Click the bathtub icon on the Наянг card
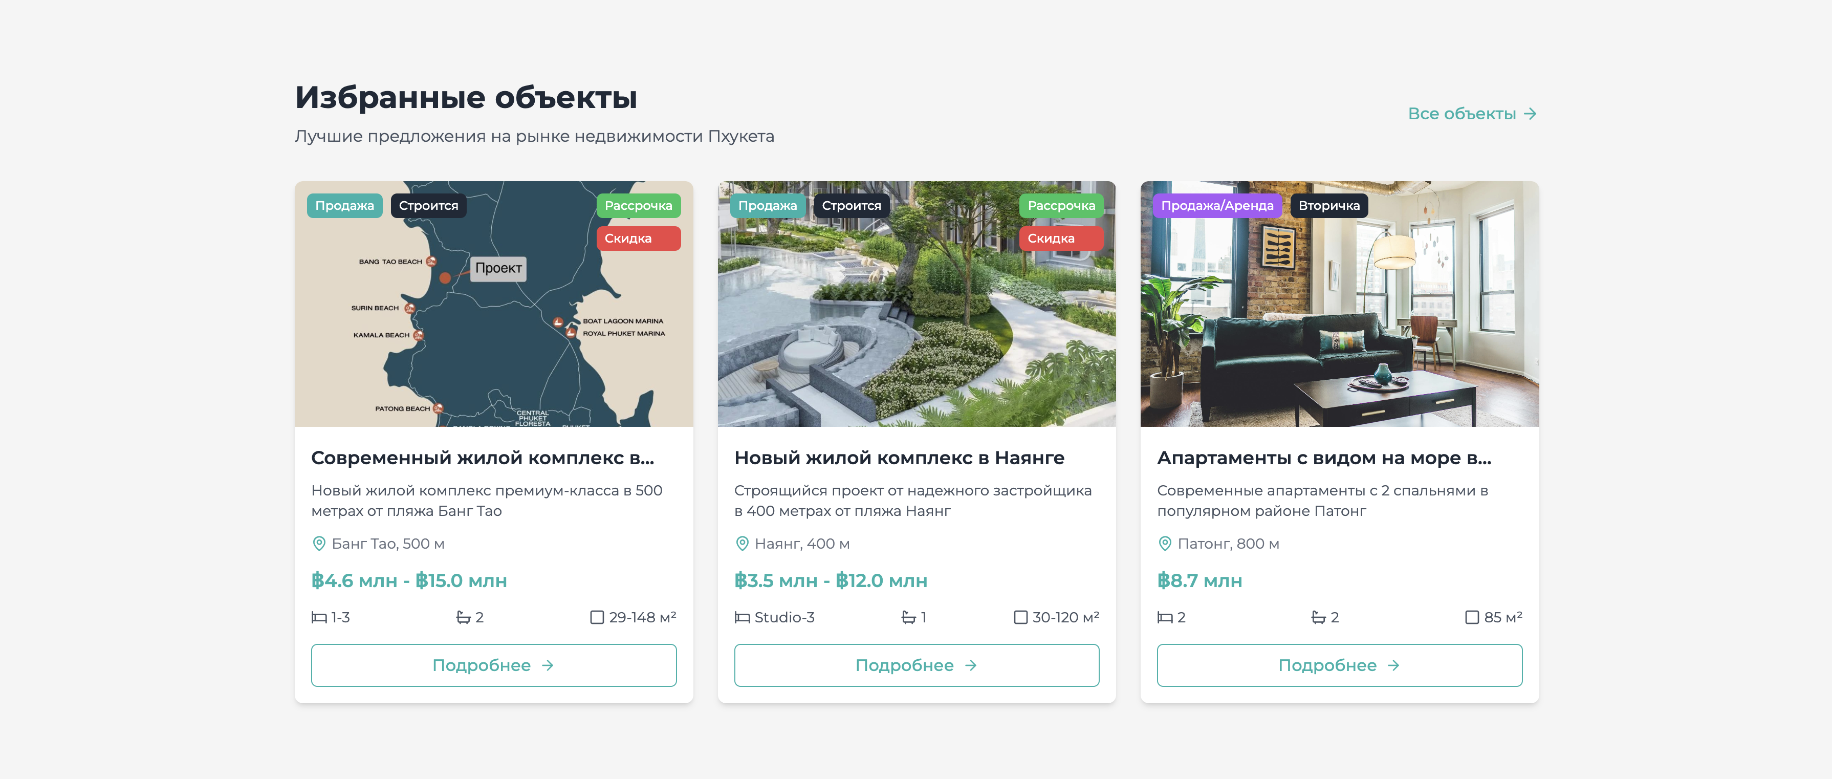The height and width of the screenshot is (779, 1832). pyautogui.click(x=908, y=617)
